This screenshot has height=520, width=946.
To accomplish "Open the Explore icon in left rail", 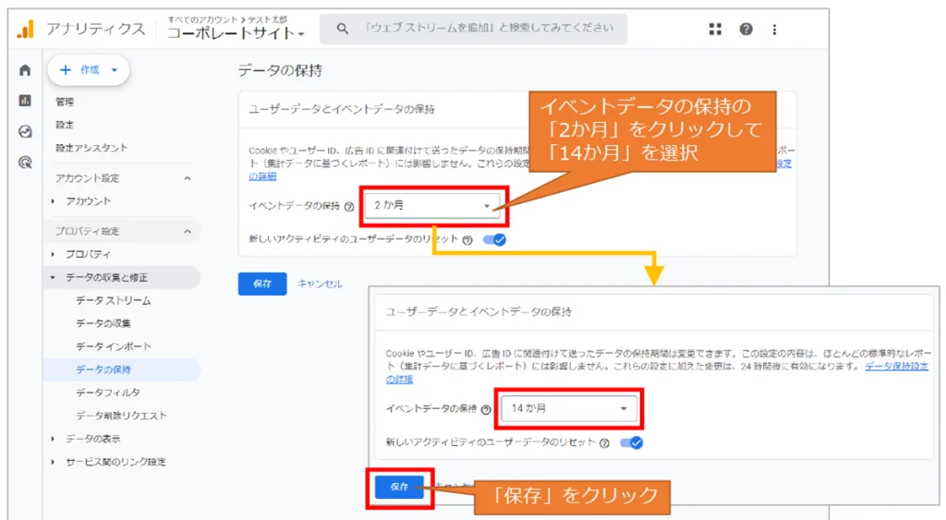I will pyautogui.click(x=25, y=132).
